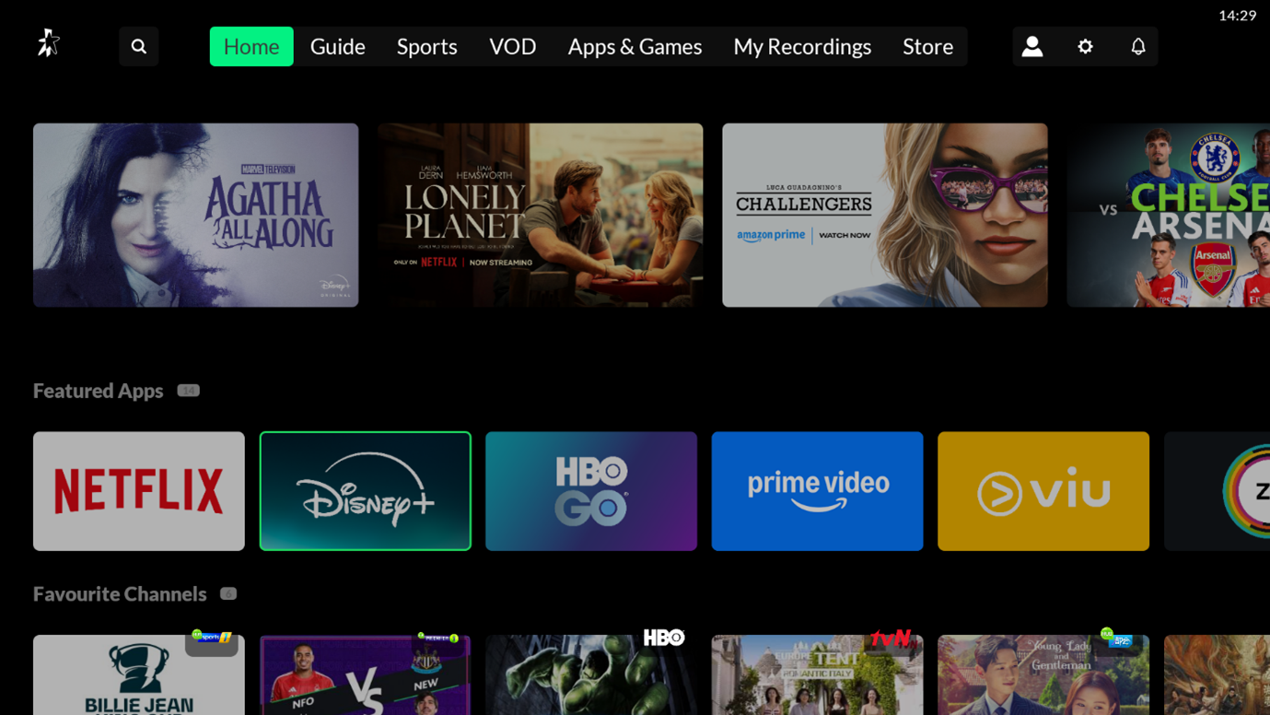
Task: Navigate to Apps & Games
Action: click(x=635, y=46)
